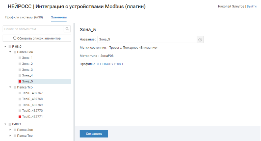Click the gray status square of Зона_3

20,70
